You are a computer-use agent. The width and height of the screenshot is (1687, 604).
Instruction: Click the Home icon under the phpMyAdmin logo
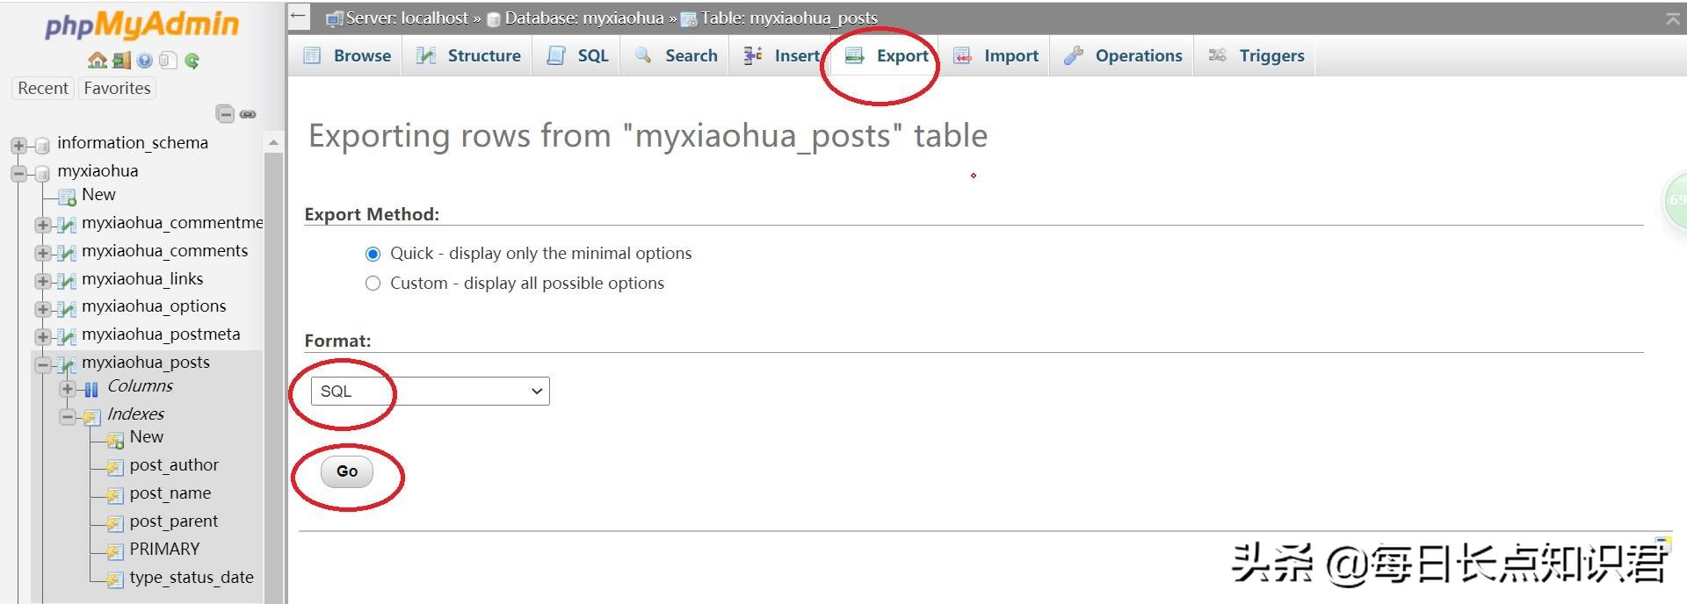click(97, 61)
